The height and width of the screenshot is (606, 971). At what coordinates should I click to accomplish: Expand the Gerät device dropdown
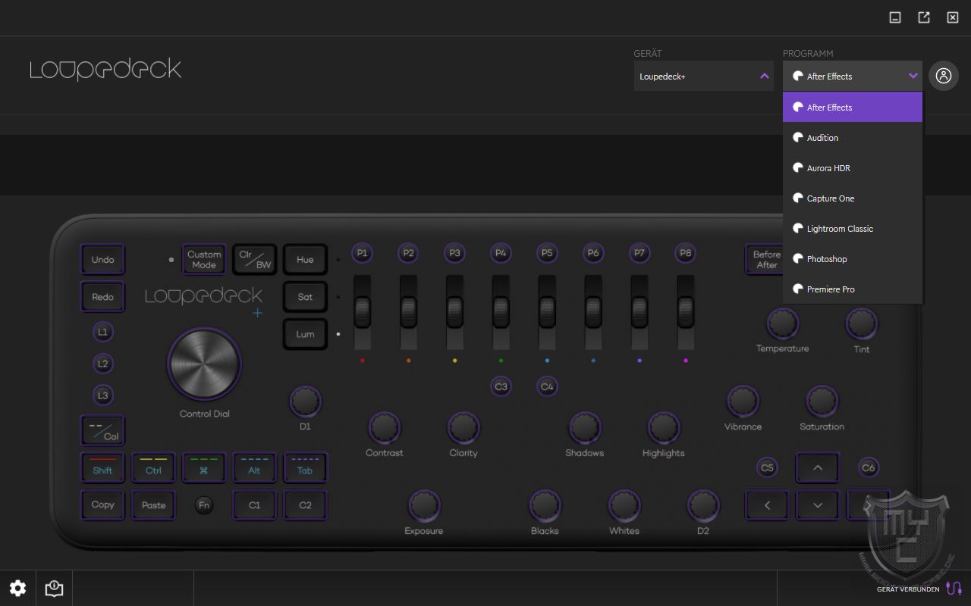click(x=704, y=76)
